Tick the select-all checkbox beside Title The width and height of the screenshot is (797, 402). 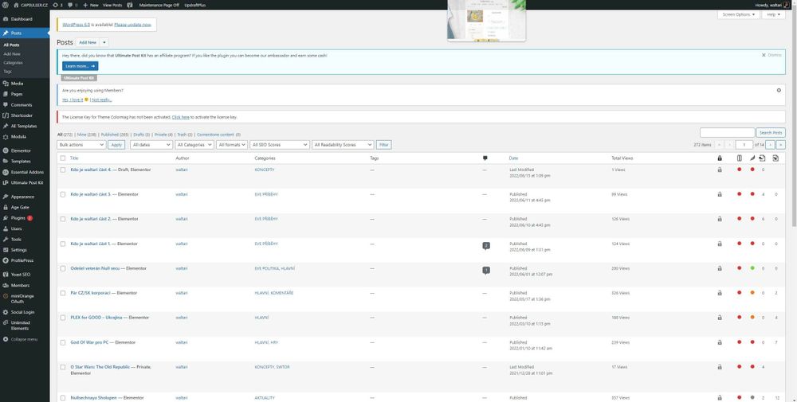63,158
